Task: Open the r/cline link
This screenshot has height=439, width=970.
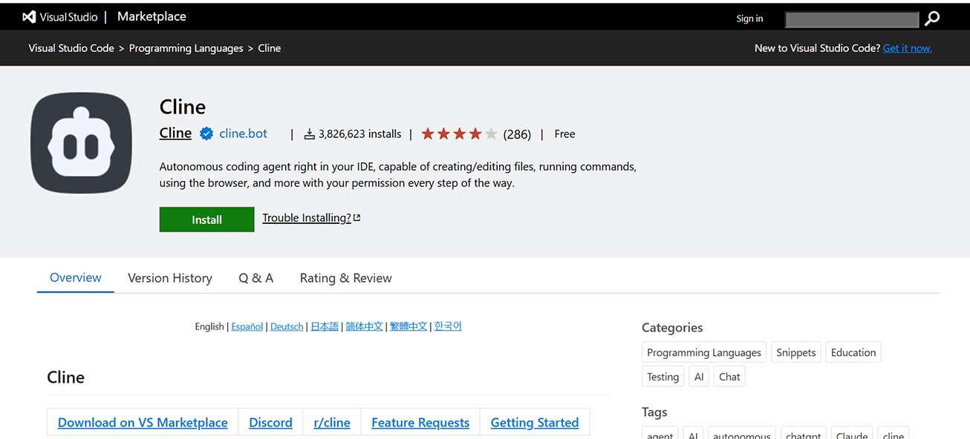Action: (x=332, y=423)
